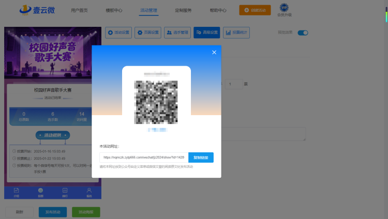This screenshot has width=388, height=219.
Task: Switch to the 页面设置 tab
Action: (x=148, y=33)
